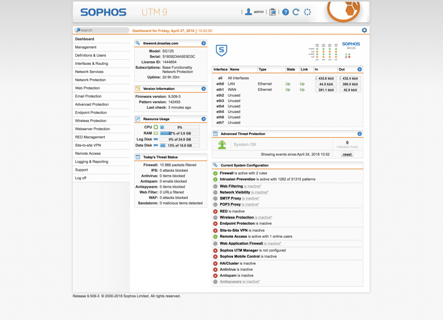Click the red status icon beside Endpoint Protection
This screenshot has width=443, height=320.
[215, 224]
